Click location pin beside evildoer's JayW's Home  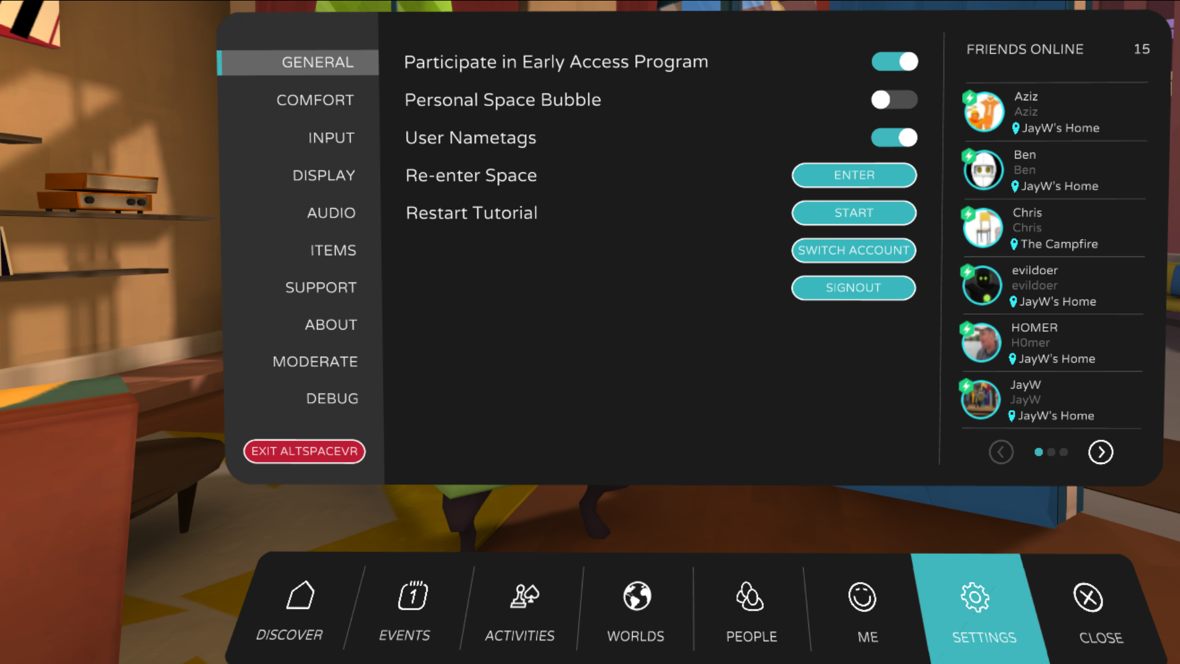point(1013,302)
